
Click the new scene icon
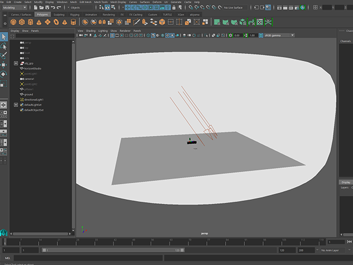tap(35, 7)
